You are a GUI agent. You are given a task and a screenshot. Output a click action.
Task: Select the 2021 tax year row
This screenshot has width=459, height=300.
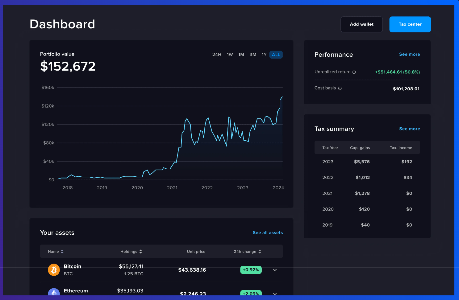click(367, 193)
